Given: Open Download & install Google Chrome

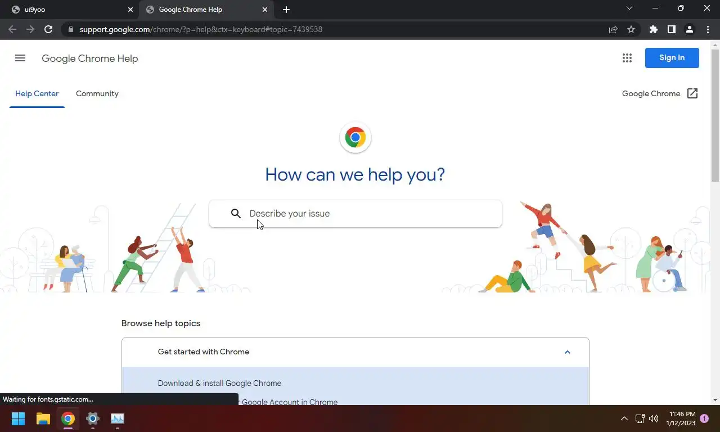Looking at the screenshot, I should click(219, 383).
